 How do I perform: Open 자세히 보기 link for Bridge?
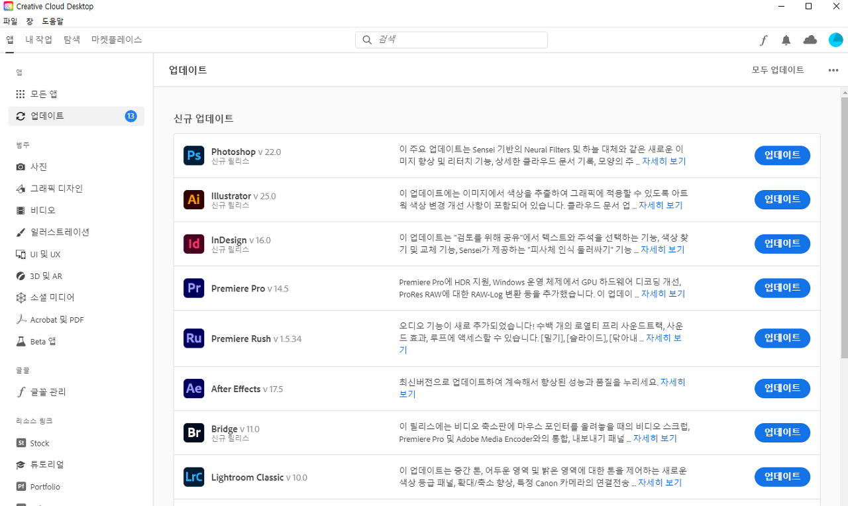tap(655, 439)
